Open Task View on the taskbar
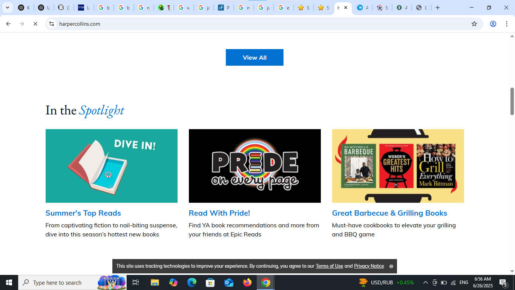 click(136, 282)
